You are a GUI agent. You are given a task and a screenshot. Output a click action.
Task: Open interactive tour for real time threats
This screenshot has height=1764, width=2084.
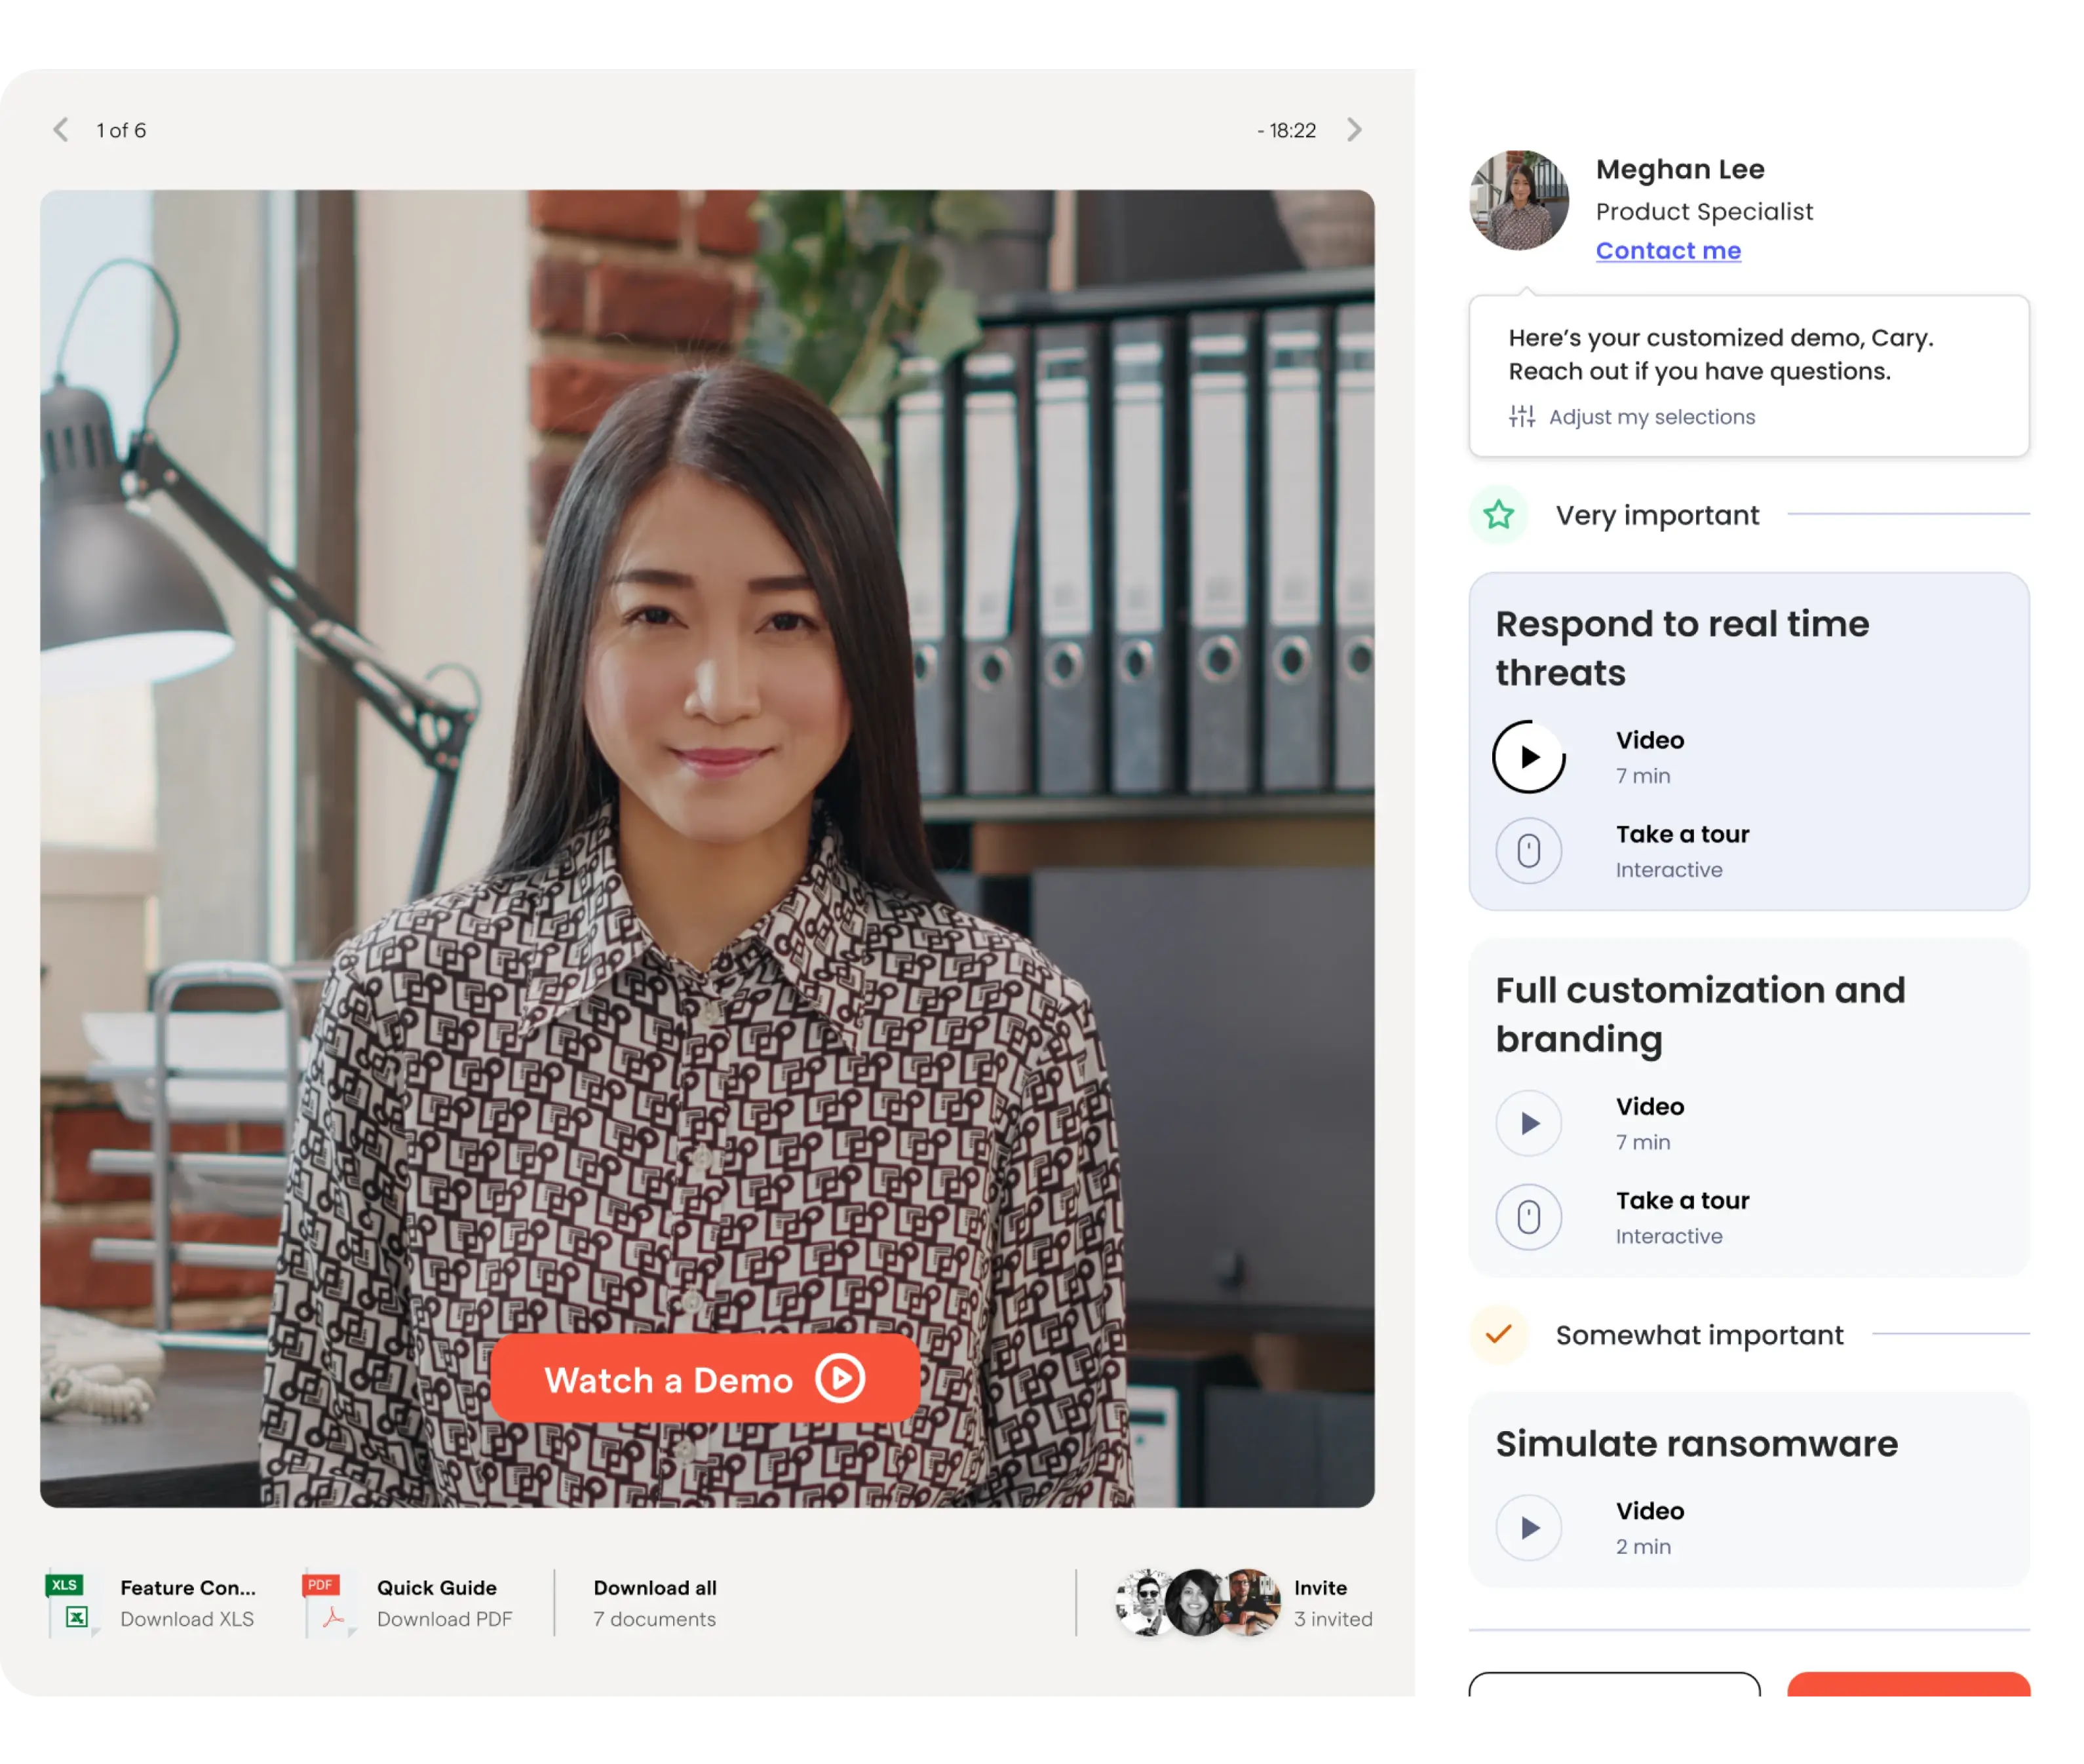click(1528, 851)
